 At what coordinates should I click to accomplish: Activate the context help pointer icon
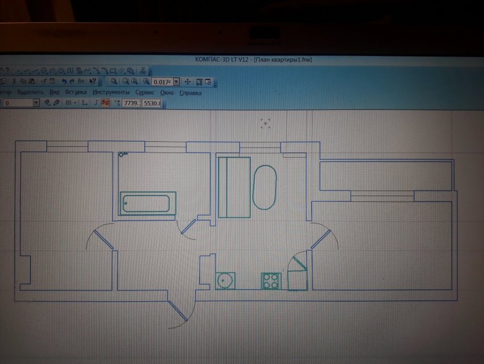[93, 82]
